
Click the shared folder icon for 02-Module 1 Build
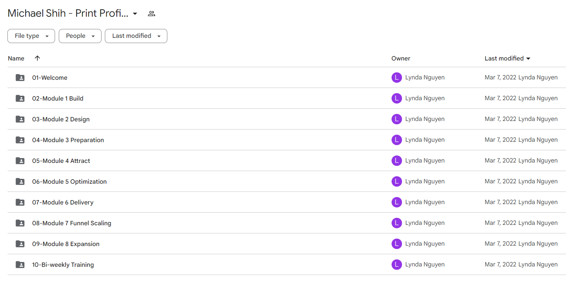click(x=20, y=98)
